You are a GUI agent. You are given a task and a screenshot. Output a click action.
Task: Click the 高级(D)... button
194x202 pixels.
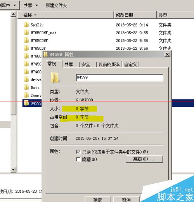tap(144, 159)
